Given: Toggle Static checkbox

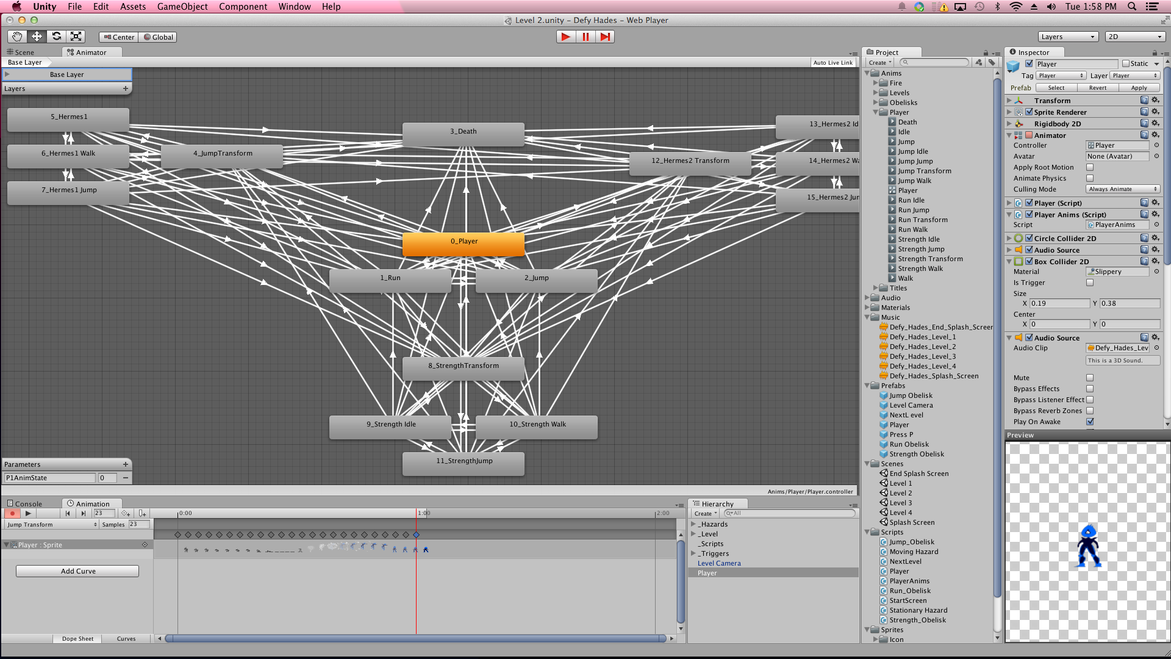Looking at the screenshot, I should pos(1126,63).
